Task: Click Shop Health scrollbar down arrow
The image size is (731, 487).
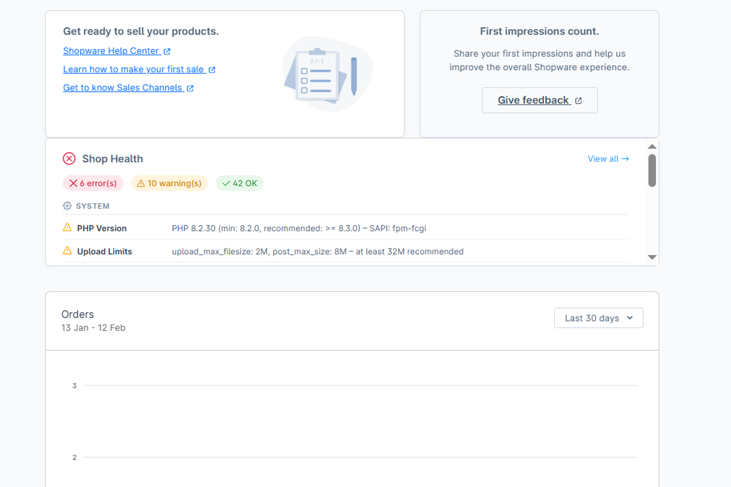Action: 652,257
